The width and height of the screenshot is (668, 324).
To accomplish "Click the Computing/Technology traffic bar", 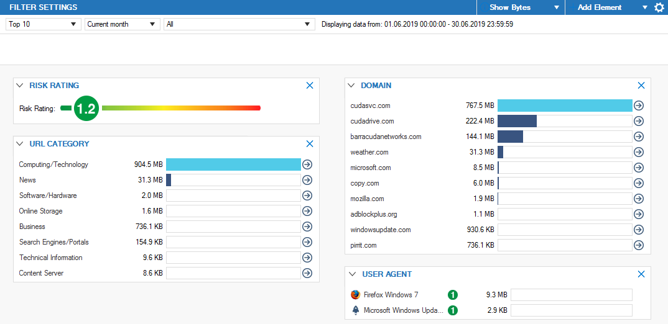I will [233, 164].
